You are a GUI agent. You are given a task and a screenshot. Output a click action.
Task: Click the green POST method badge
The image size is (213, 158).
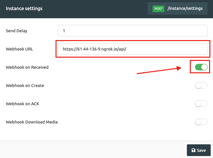[x=158, y=9]
